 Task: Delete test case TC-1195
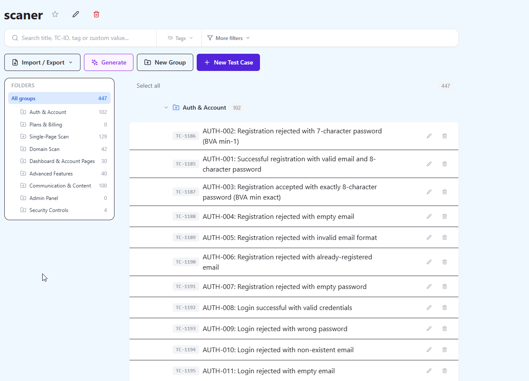[x=445, y=371]
